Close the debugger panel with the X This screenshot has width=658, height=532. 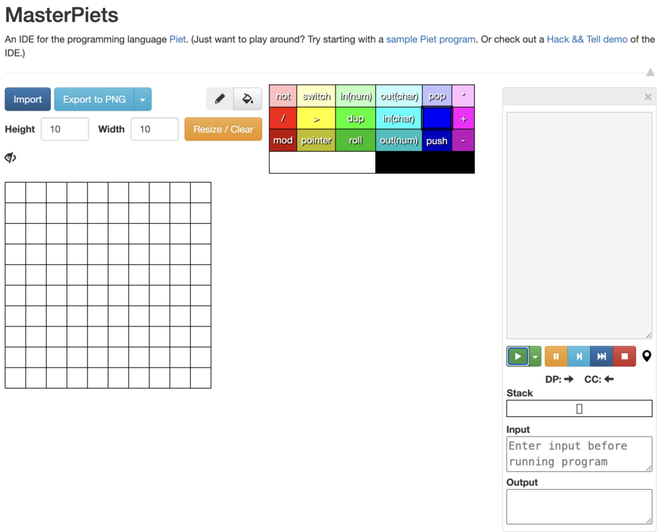point(648,96)
